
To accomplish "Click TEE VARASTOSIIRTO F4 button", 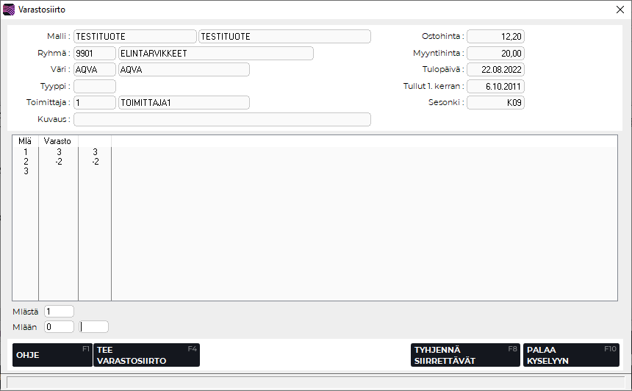I will [x=146, y=355].
